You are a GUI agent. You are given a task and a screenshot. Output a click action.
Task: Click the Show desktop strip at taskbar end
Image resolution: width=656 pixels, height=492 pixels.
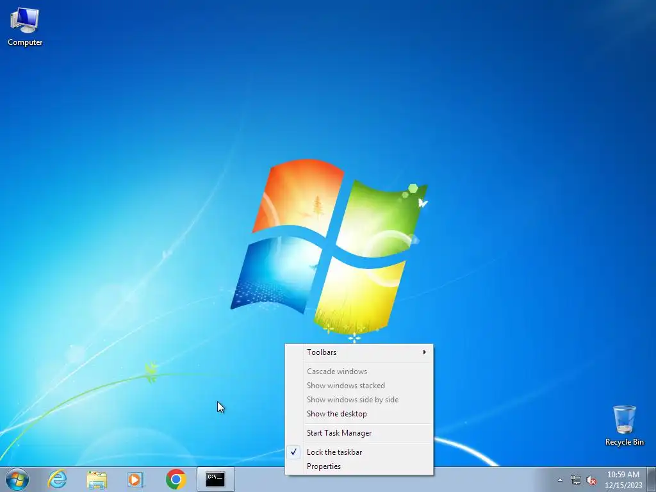coord(652,479)
